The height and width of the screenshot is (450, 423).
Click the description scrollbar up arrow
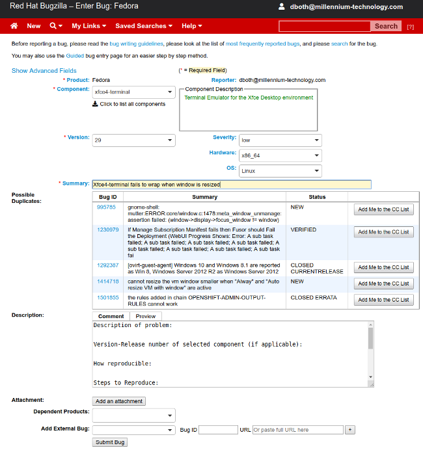(371, 324)
